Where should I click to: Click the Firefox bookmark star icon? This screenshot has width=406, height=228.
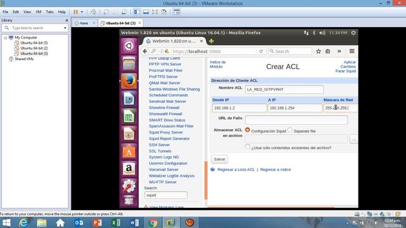pyautogui.click(x=318, y=51)
